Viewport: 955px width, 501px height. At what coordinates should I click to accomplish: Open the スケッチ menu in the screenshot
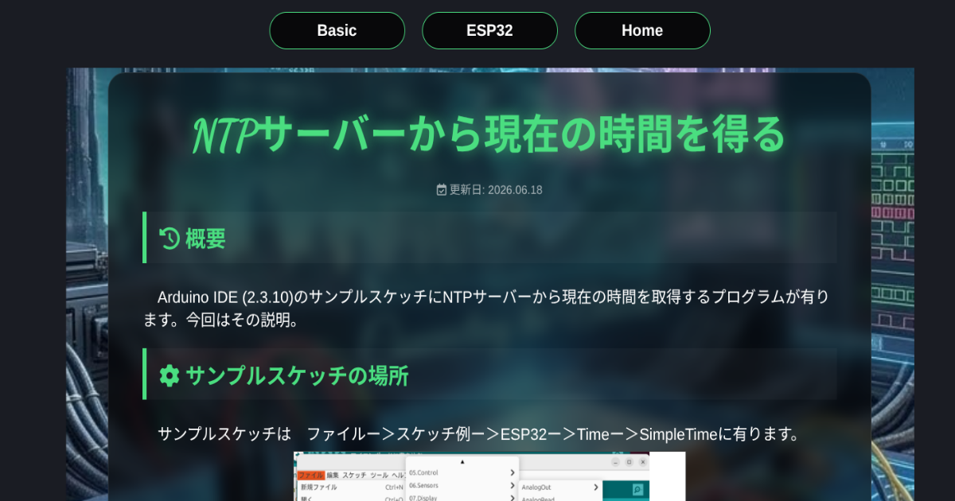(354, 475)
